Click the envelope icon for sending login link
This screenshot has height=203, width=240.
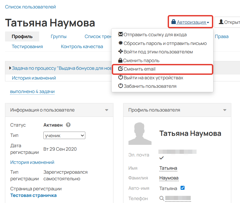[121, 34]
